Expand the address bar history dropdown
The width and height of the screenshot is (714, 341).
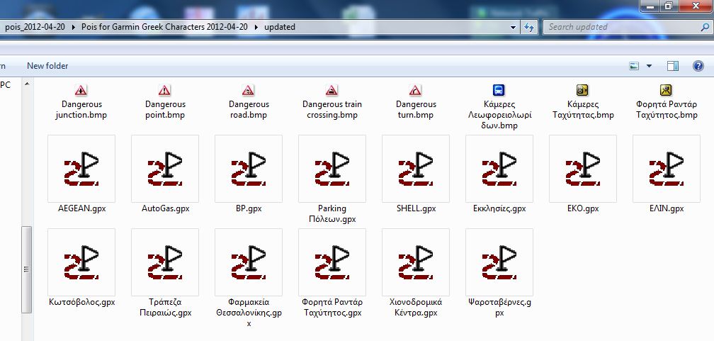coord(514,27)
